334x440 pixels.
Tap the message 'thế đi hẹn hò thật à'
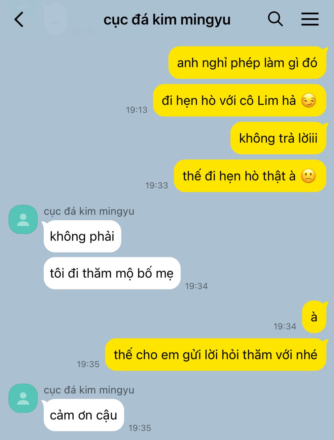pos(250,176)
